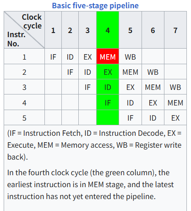
Task: Select the green EX cell for instruction 2
Action: (108, 72)
